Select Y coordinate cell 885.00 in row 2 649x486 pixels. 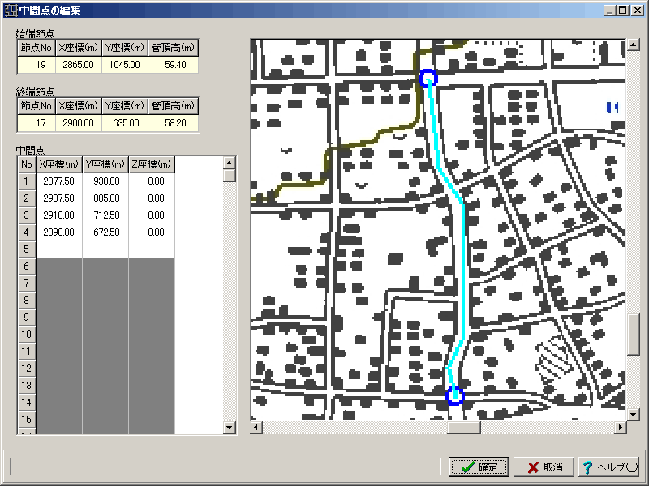pyautogui.click(x=105, y=198)
